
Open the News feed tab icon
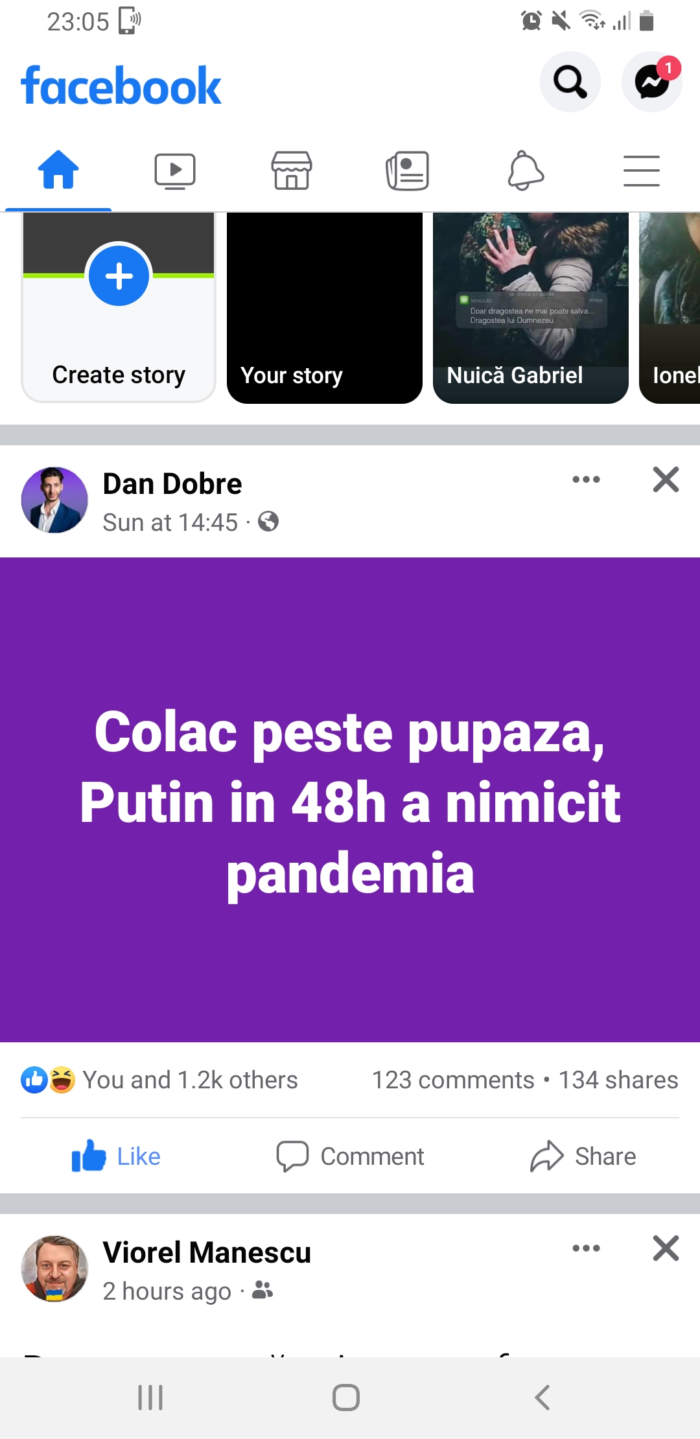point(408,171)
